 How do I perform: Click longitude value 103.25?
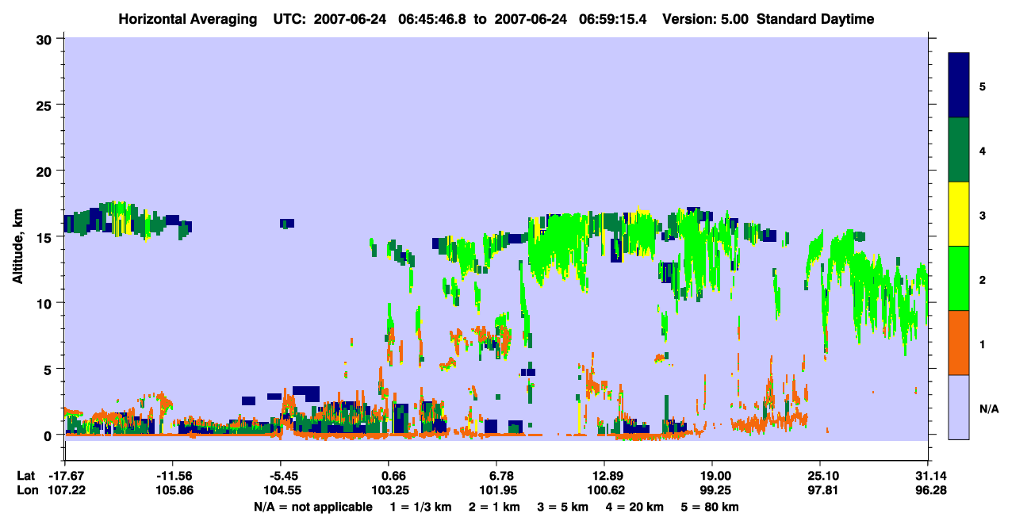pos(389,490)
